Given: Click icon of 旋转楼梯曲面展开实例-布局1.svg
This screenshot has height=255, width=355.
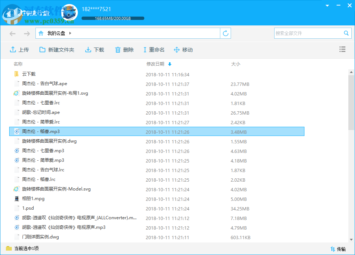Looking at the screenshot, I should (16, 93).
